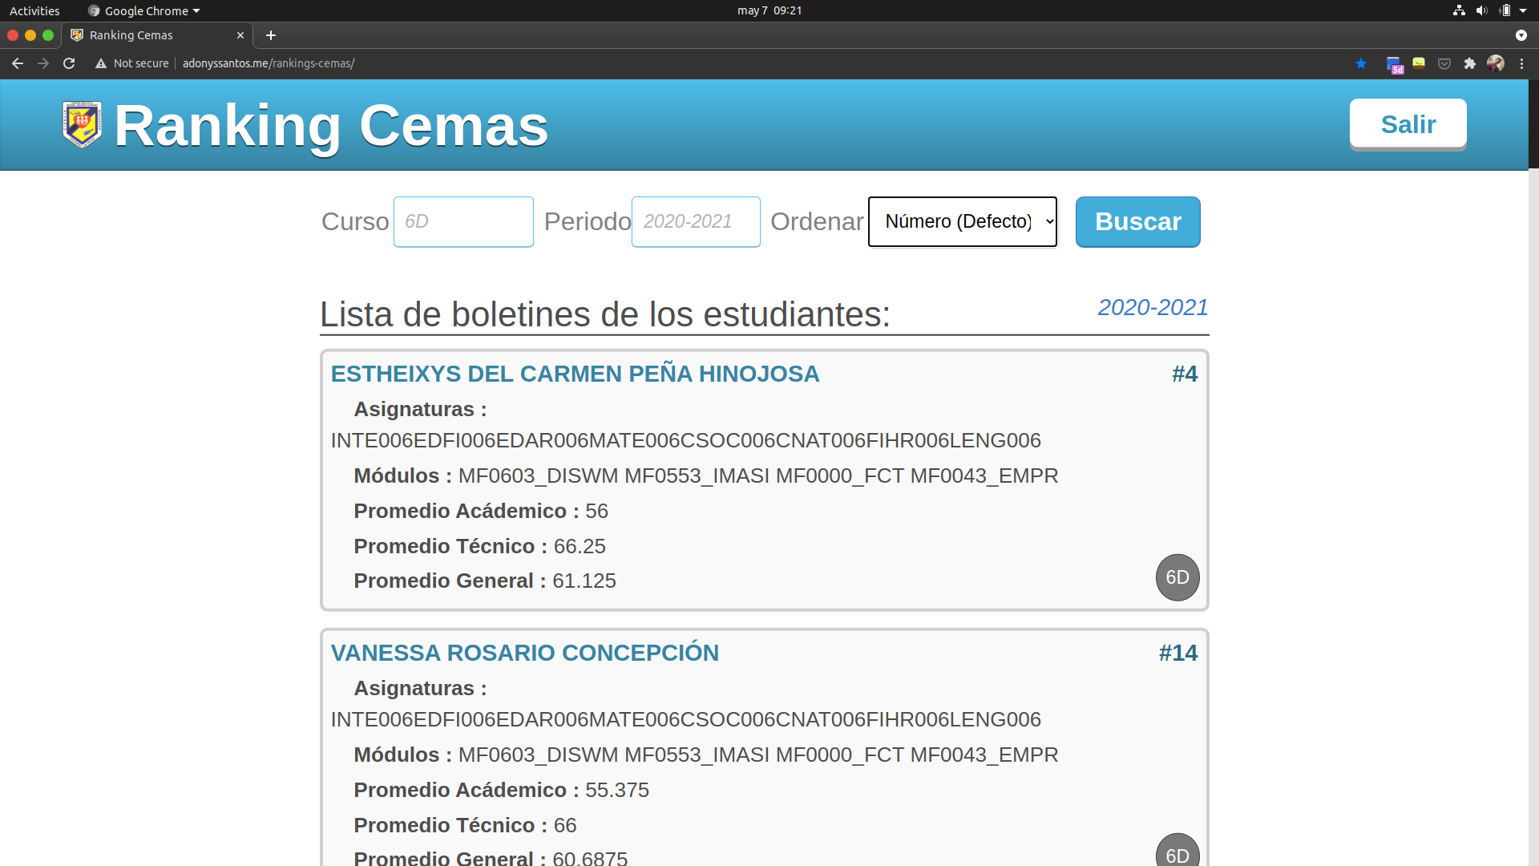The image size is (1539, 866).
Task: Open the Chrome profile avatar
Action: coord(1495,63)
